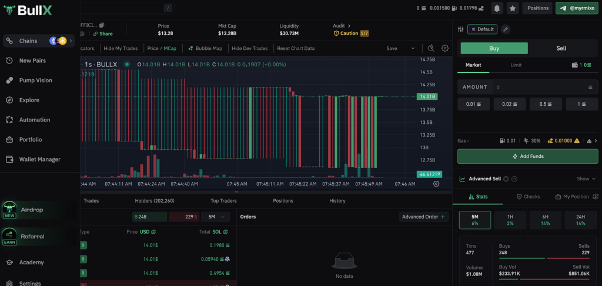Click Reset Chart Data
Viewport: 602px width, 286px height.
[x=296, y=48]
